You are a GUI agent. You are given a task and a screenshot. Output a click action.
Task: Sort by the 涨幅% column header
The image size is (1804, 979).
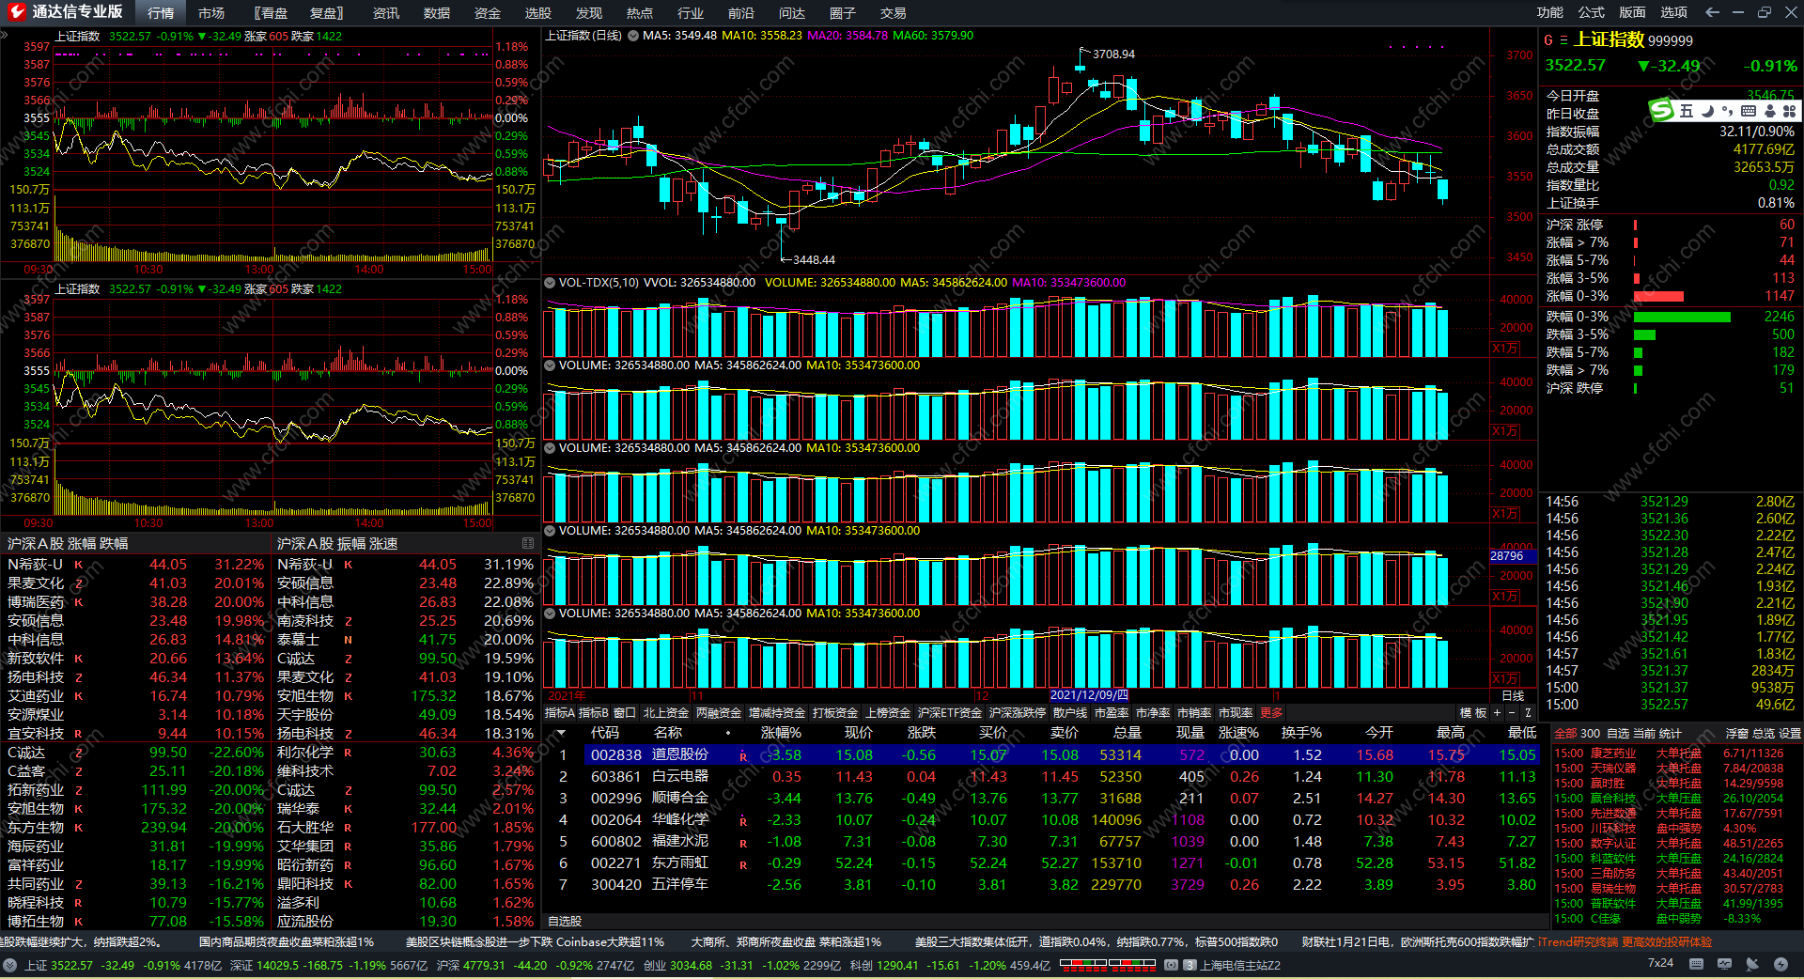(x=781, y=733)
